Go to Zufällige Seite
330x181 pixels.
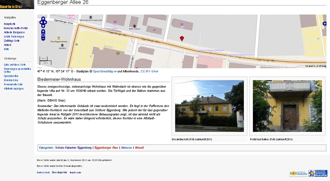(x=12, y=41)
